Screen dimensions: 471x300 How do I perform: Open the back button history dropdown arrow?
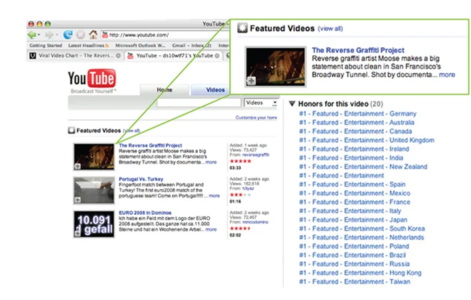pyautogui.click(x=39, y=35)
